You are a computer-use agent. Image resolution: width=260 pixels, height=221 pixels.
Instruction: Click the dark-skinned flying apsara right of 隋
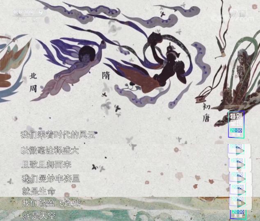click(x=164, y=61)
